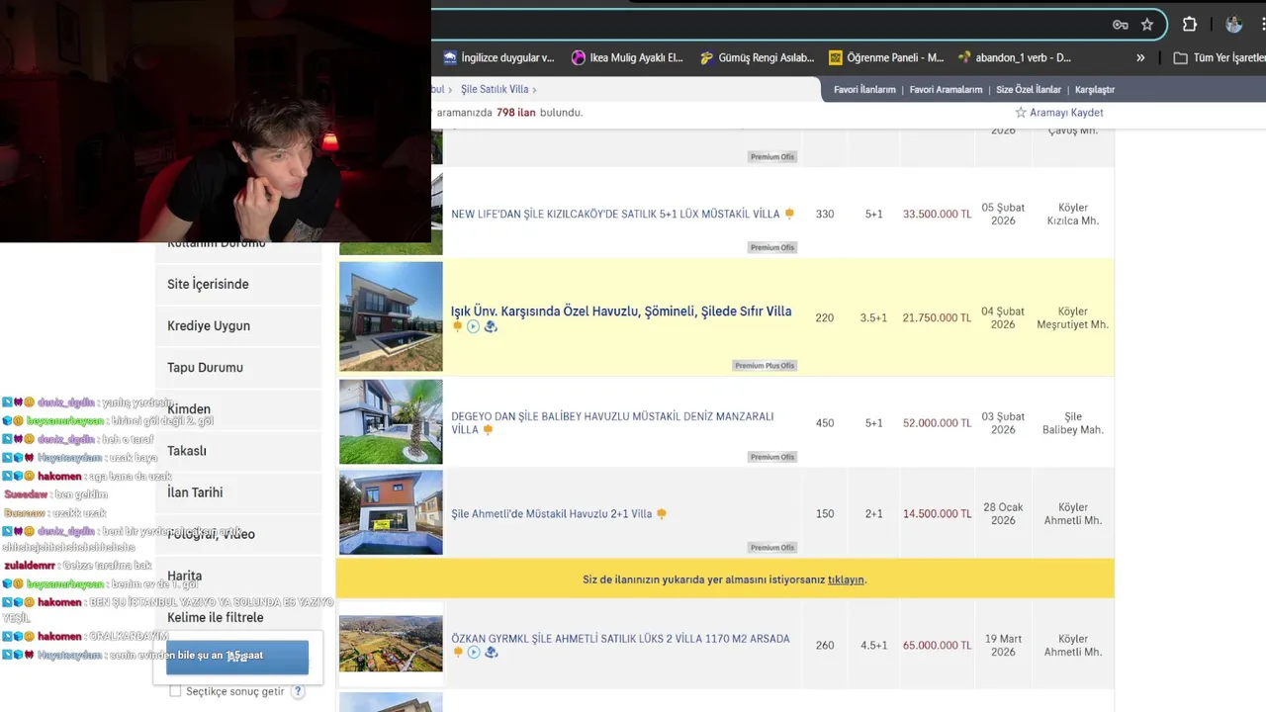The width and height of the screenshot is (1266, 712).
Task: Click the orange badge icon on DEGEYO listing
Action: point(488,430)
